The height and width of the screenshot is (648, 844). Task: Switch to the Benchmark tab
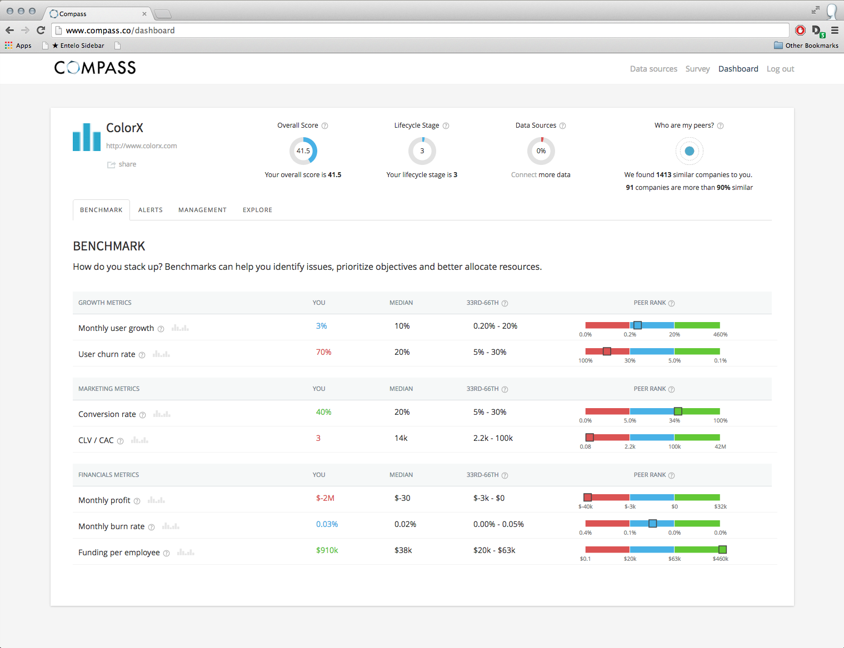pos(101,210)
